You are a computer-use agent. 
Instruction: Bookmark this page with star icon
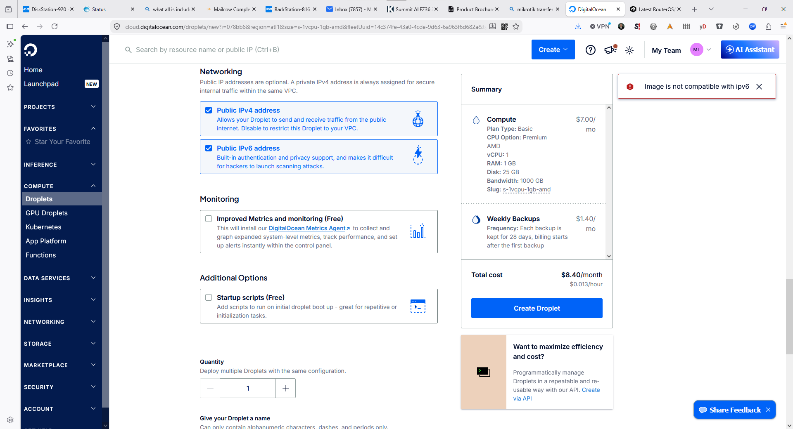point(516,26)
